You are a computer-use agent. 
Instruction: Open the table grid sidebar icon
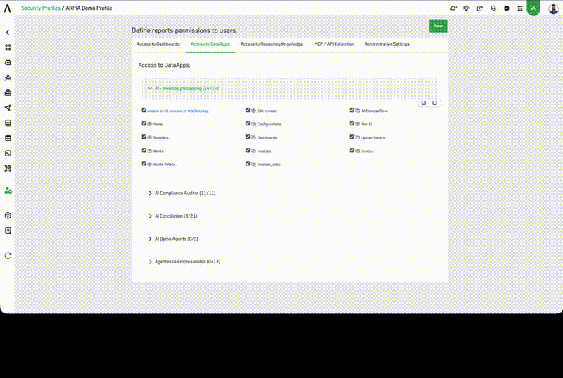point(8,138)
